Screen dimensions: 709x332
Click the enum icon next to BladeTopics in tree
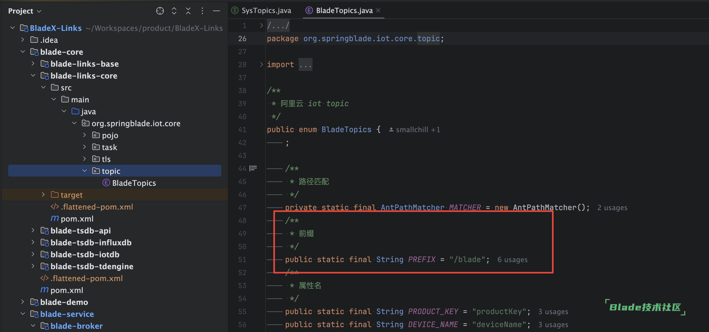click(106, 183)
